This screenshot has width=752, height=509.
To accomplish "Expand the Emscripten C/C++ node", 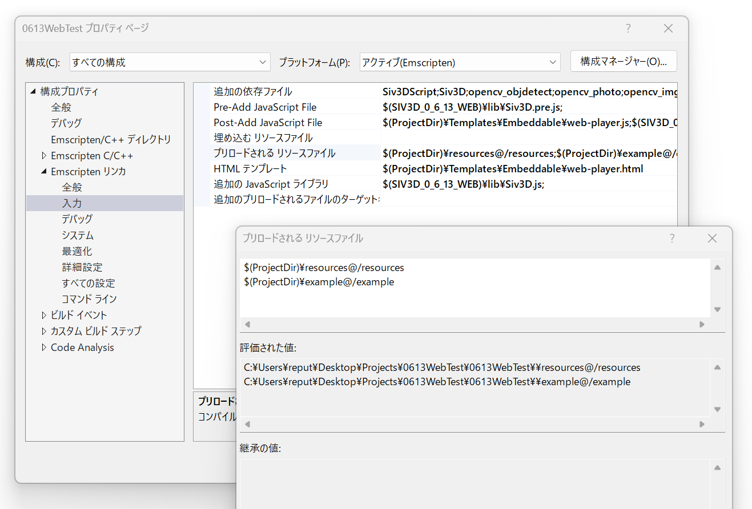I will 45,155.
